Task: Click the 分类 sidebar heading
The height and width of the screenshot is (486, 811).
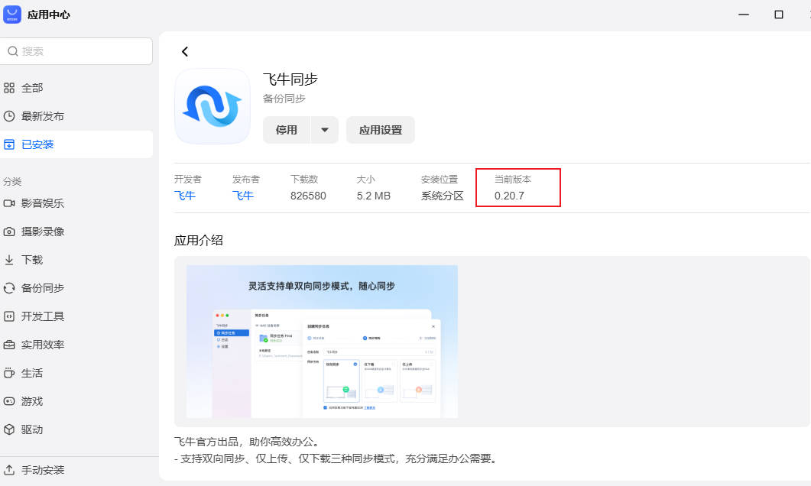Action: pyautogui.click(x=12, y=181)
